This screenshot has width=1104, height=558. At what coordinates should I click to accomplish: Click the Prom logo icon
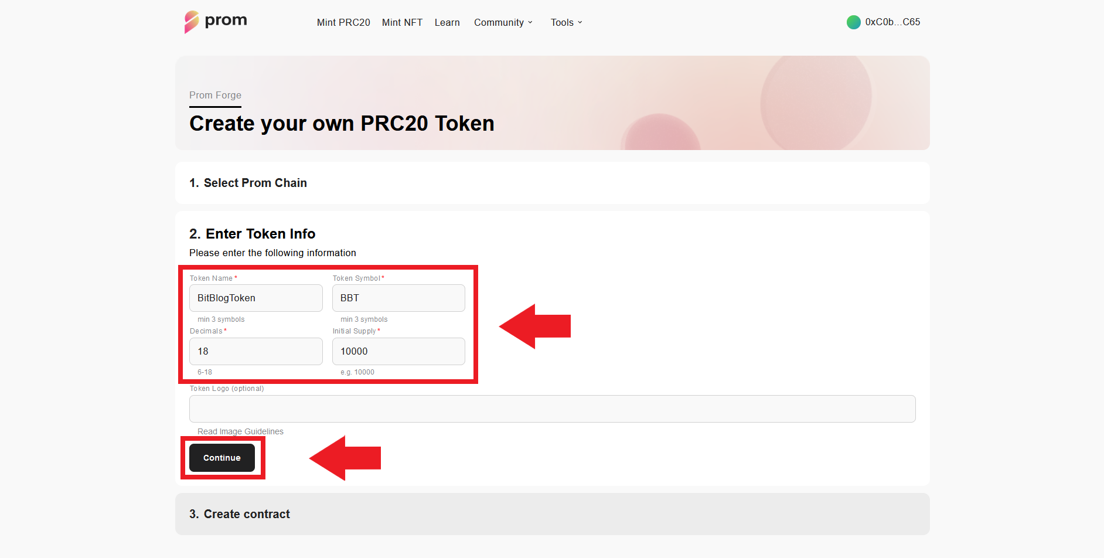pos(192,22)
